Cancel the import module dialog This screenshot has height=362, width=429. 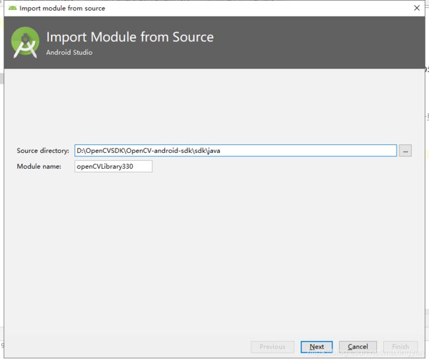coord(358,347)
